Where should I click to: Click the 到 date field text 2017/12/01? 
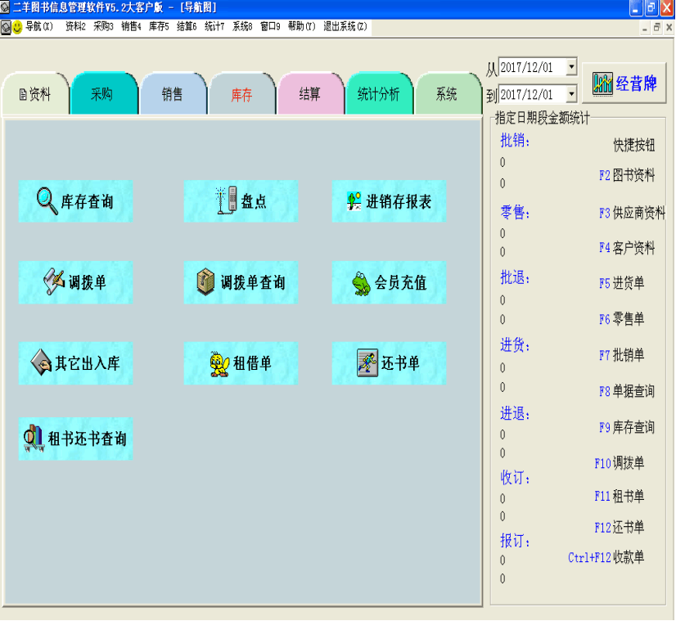coord(526,94)
